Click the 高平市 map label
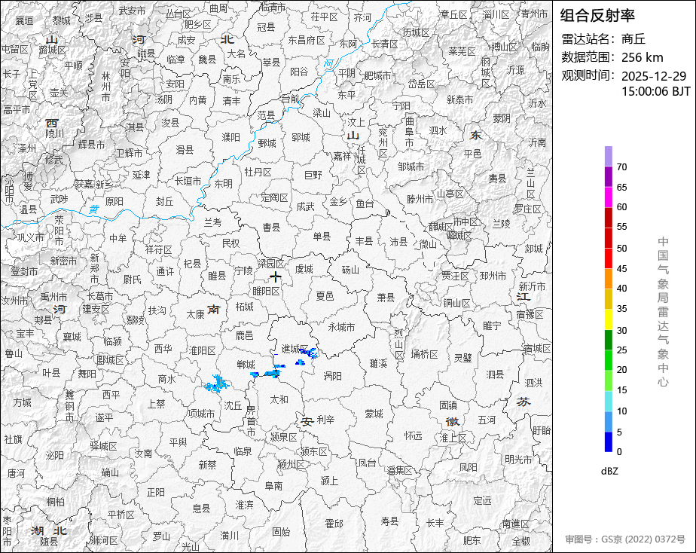696x553 pixels. [17, 109]
